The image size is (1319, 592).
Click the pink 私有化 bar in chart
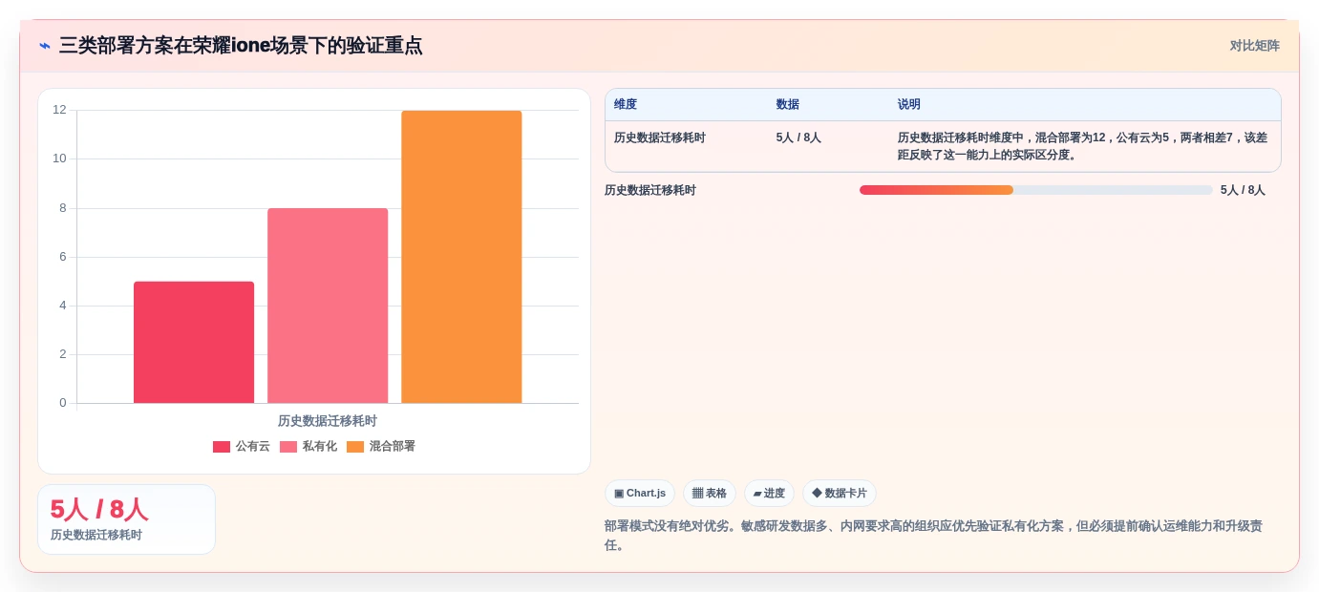click(x=328, y=306)
